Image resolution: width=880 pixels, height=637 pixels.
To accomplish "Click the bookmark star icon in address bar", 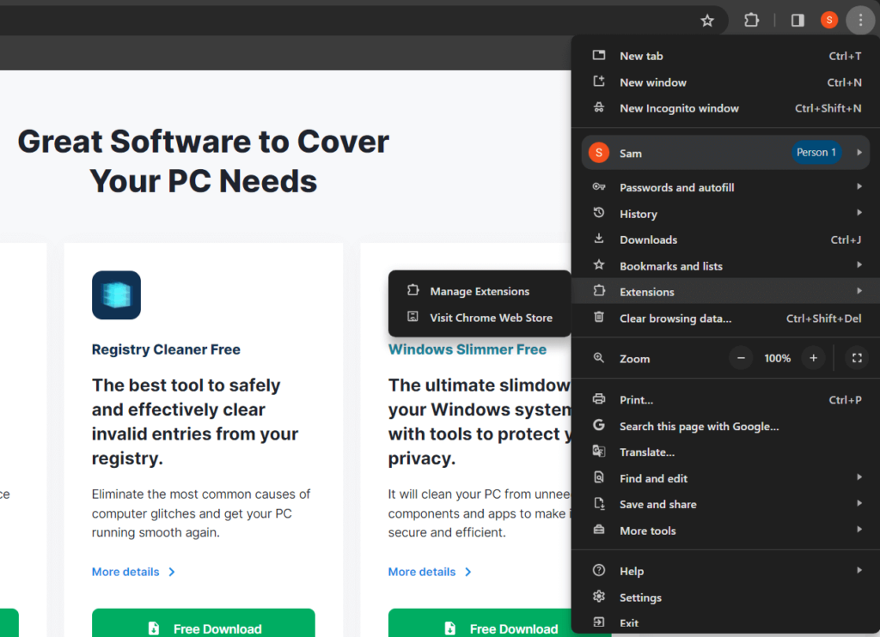I will [707, 21].
